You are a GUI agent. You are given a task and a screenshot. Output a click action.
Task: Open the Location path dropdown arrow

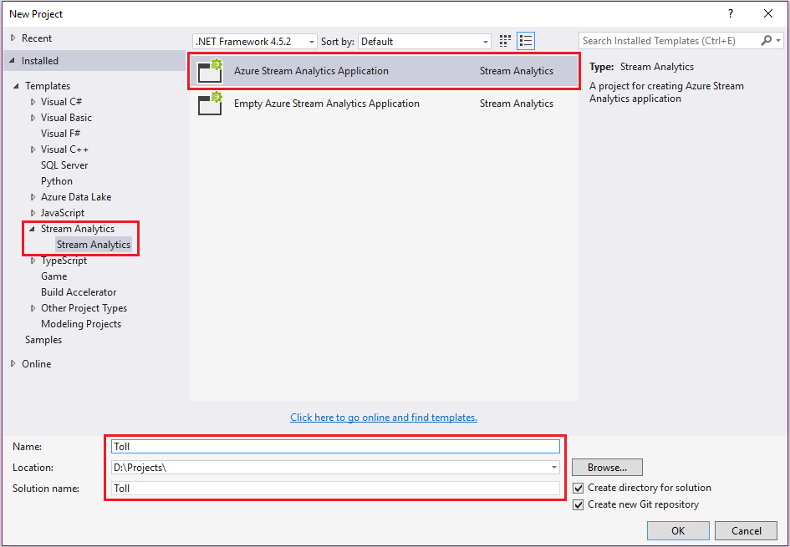click(x=554, y=468)
